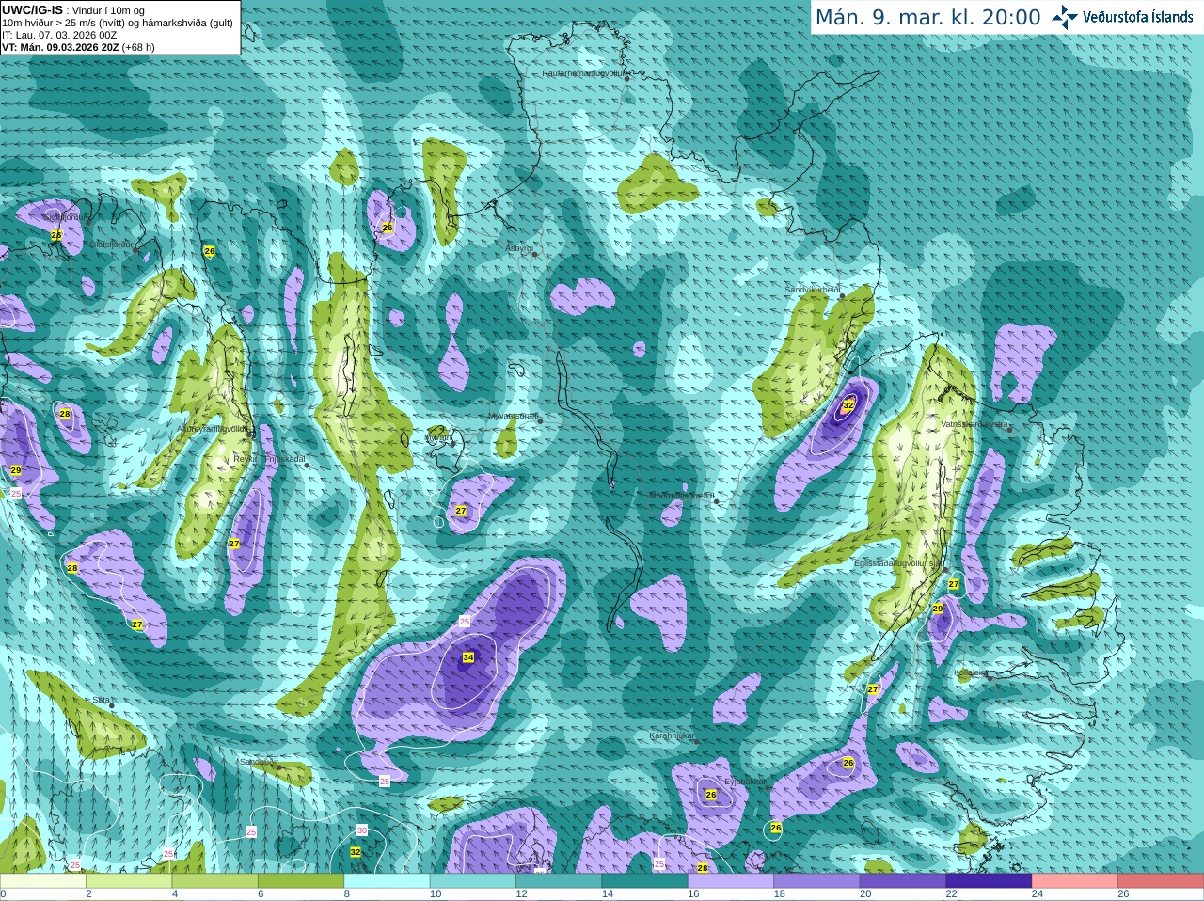
Task: Click the 30 contour label near the bottom
Action: pos(362,830)
